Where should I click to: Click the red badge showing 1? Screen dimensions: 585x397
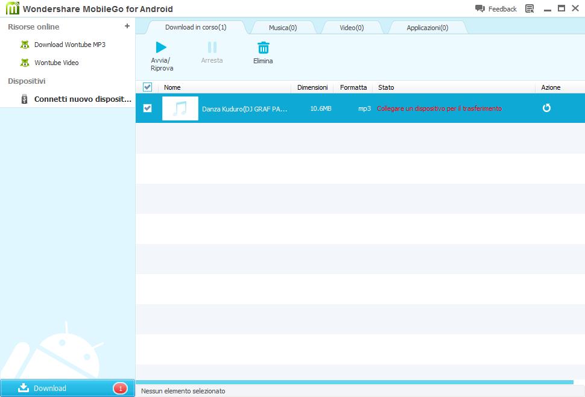click(120, 389)
